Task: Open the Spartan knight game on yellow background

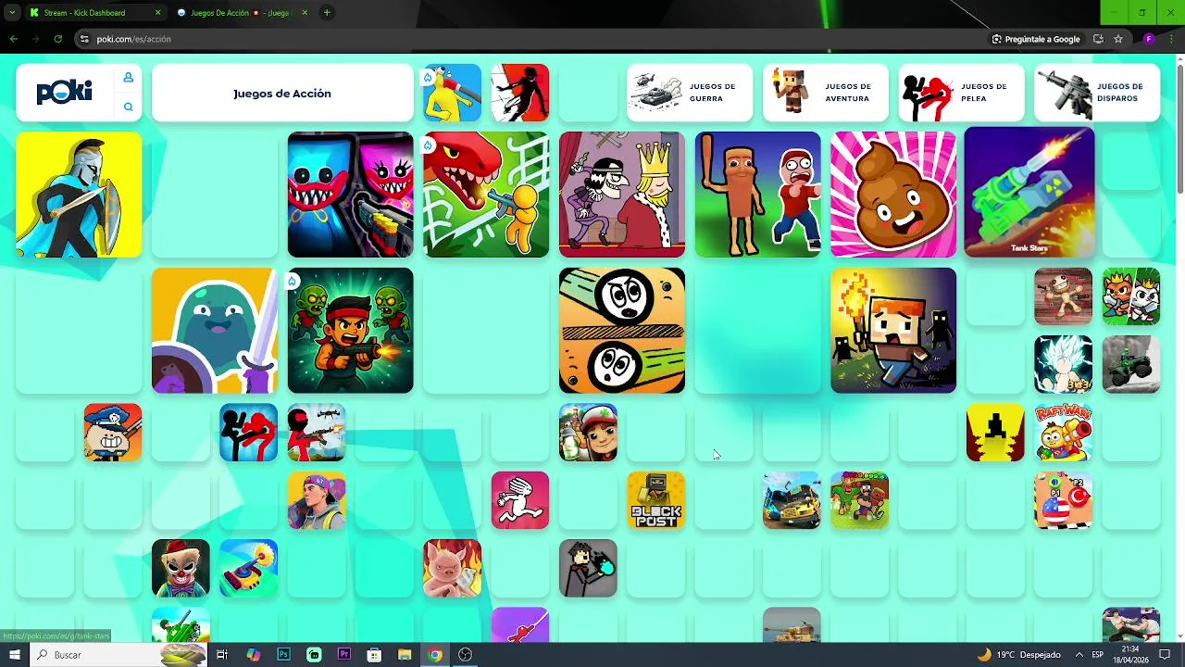Action: [x=79, y=195]
